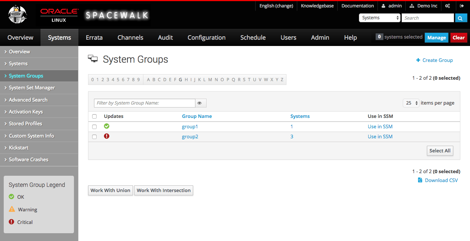
Task: Click the Spacewalk penguin logo
Action: (18, 15)
